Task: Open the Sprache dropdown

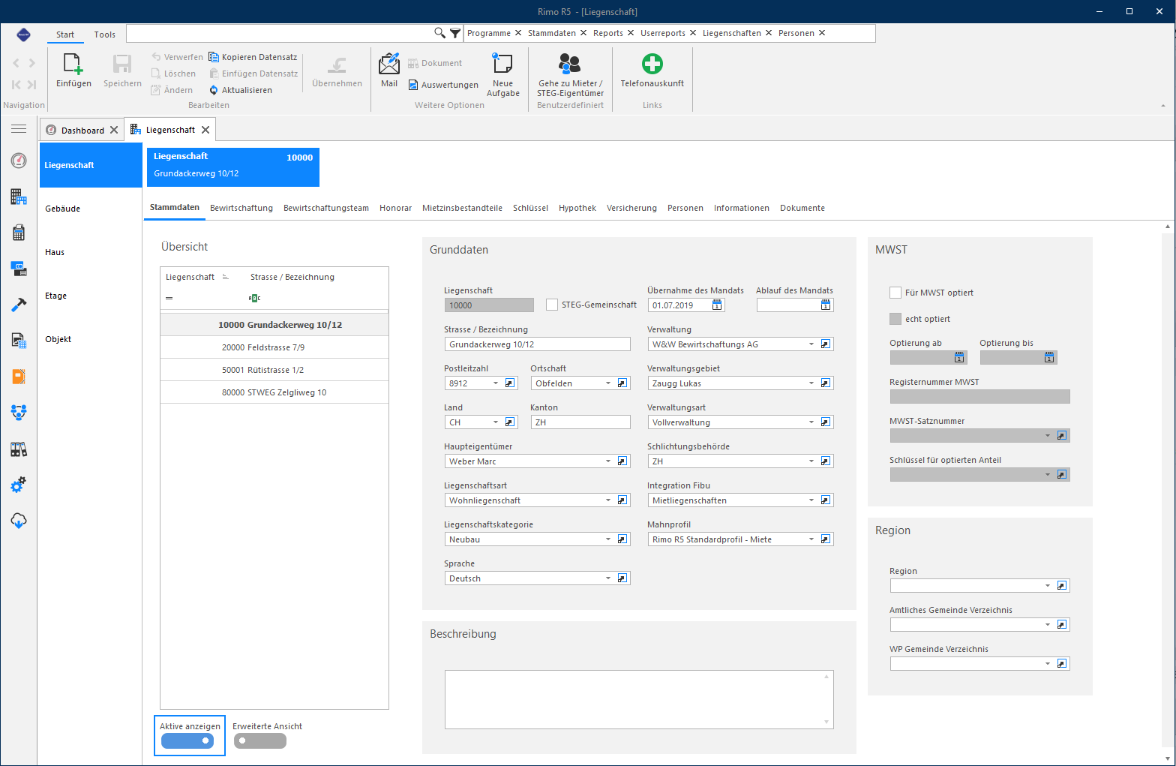Action: [608, 578]
